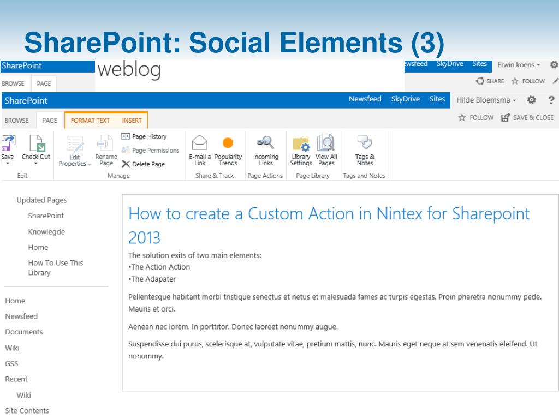The image size is (559, 419).
Task: Click SHARE in the weblog window
Action: click(x=490, y=81)
